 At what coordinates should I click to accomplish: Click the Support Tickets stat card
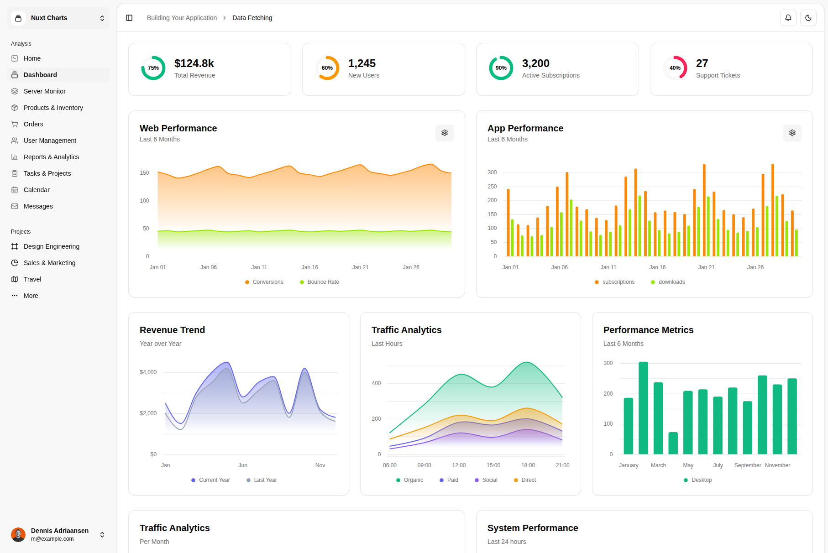(731, 69)
